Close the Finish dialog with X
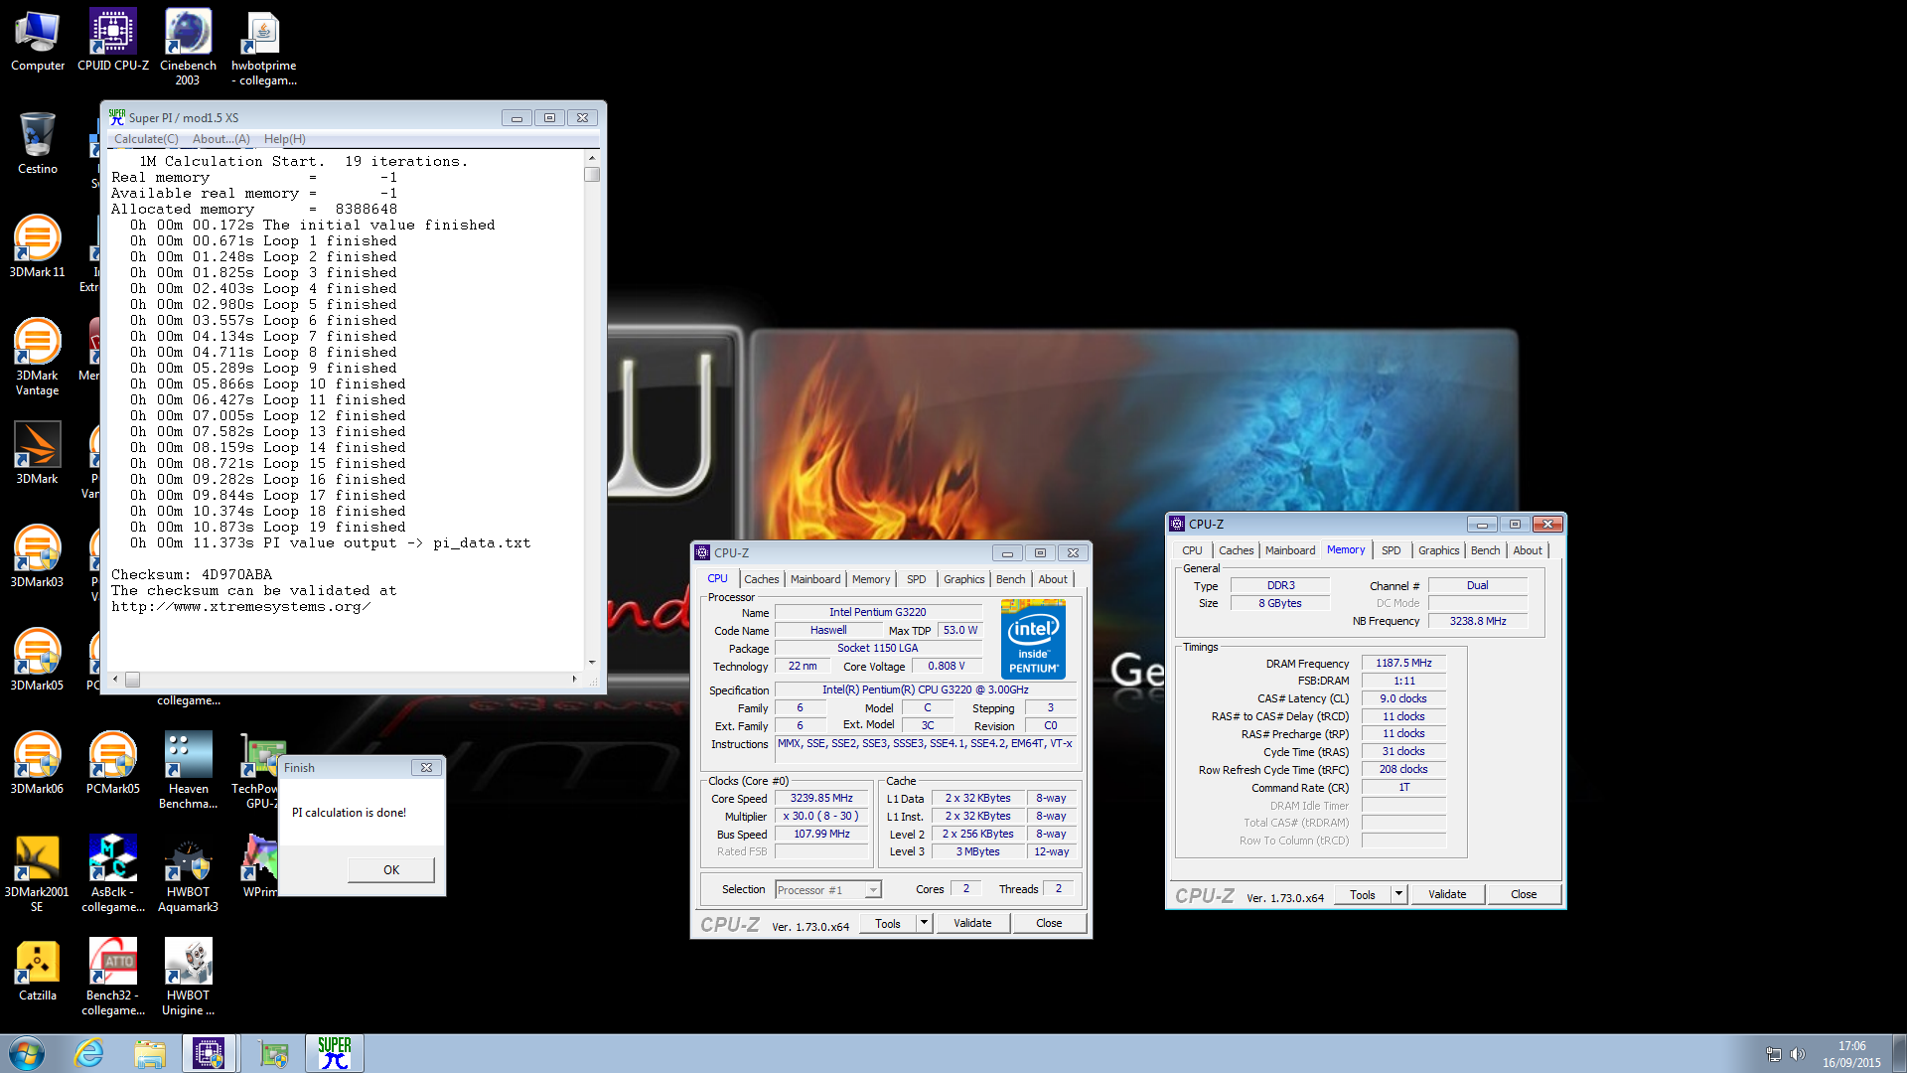 (x=426, y=767)
